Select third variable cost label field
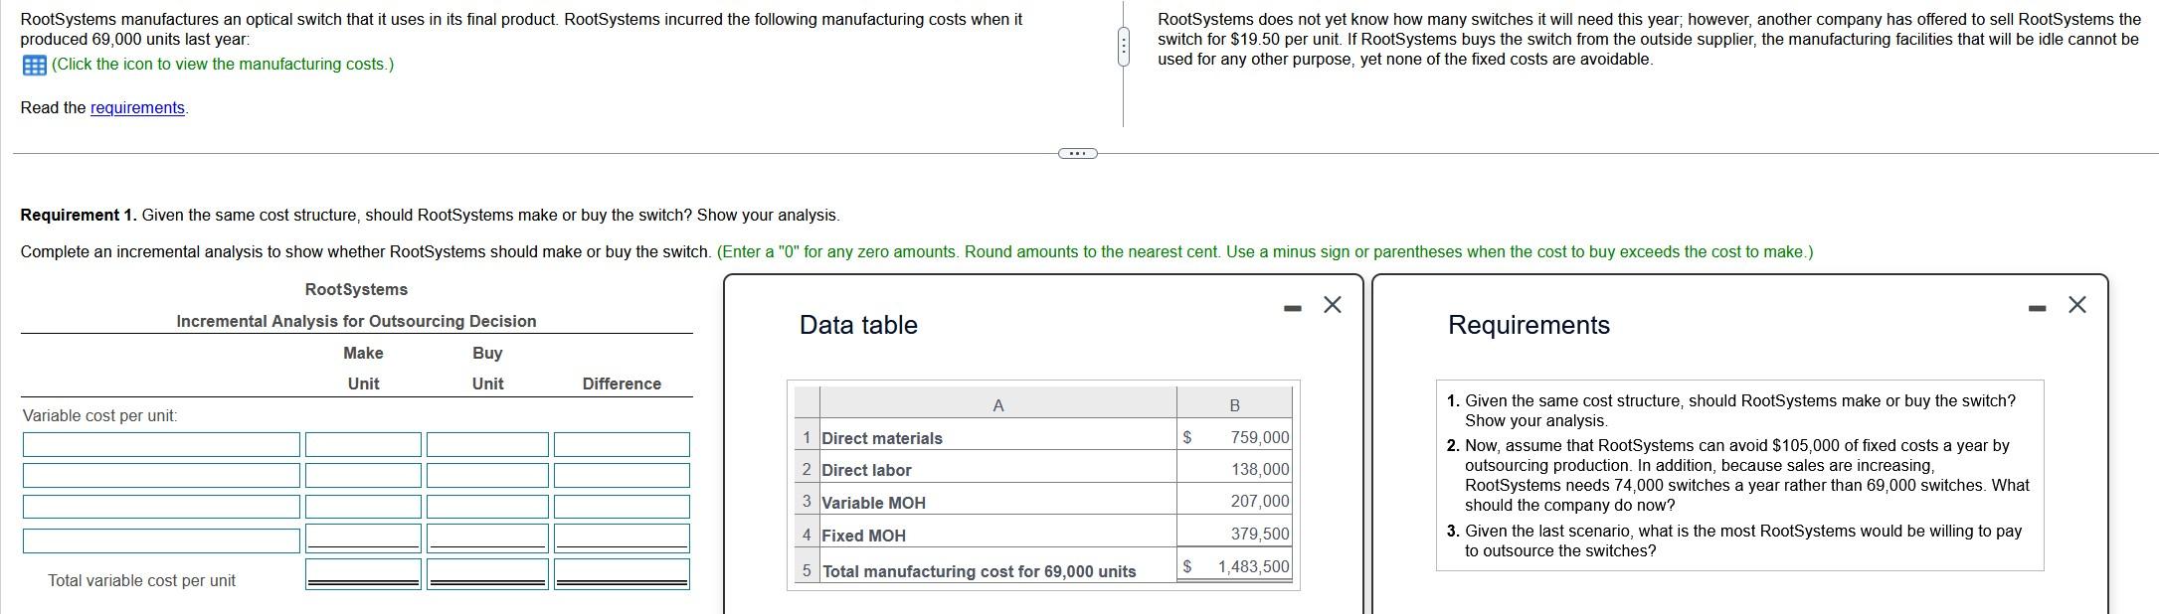2159x614 pixels. (x=161, y=507)
